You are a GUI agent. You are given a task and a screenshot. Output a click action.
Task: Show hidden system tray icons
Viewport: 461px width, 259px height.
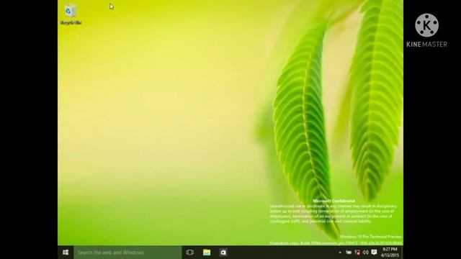[340, 253]
